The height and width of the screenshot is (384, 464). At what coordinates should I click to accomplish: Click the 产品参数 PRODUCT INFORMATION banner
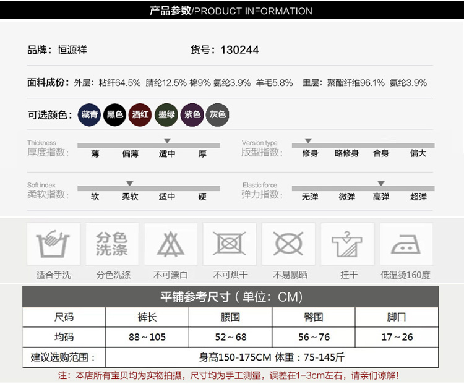tap(231, 11)
